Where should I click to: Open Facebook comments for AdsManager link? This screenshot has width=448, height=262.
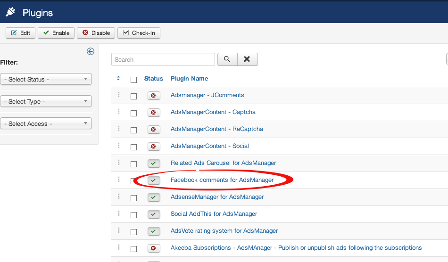(x=222, y=180)
